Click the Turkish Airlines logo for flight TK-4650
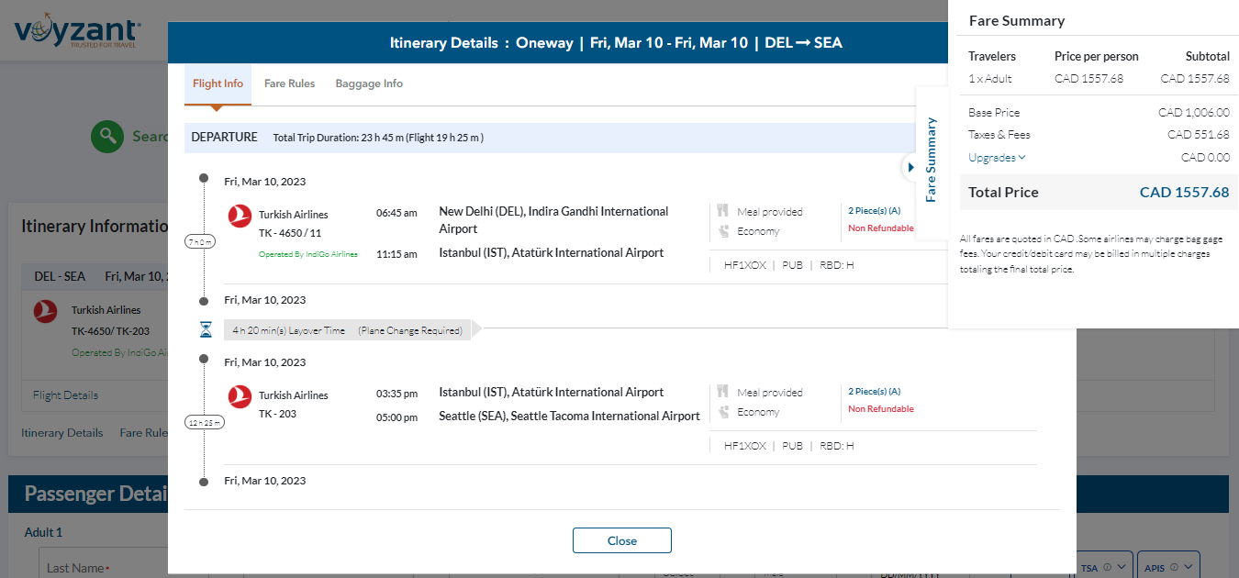 (240, 216)
